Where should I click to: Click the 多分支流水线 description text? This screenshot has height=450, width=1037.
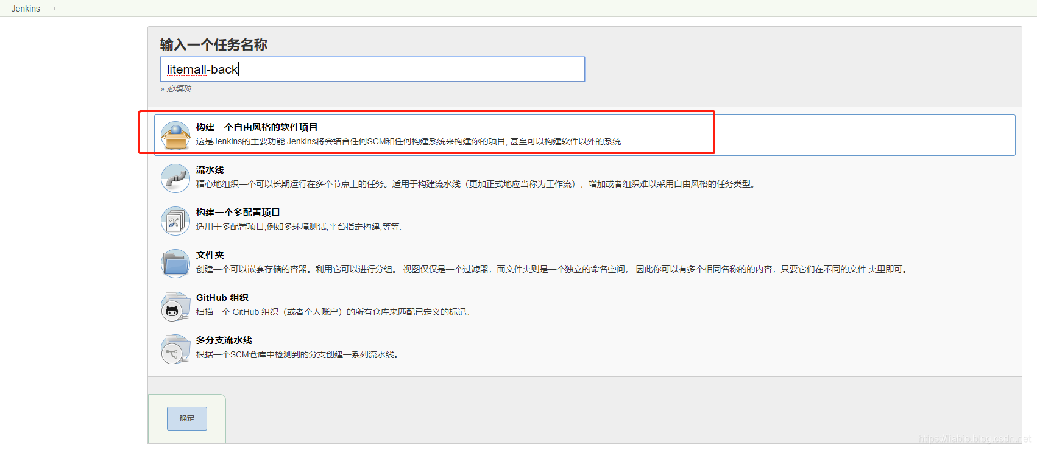click(299, 354)
